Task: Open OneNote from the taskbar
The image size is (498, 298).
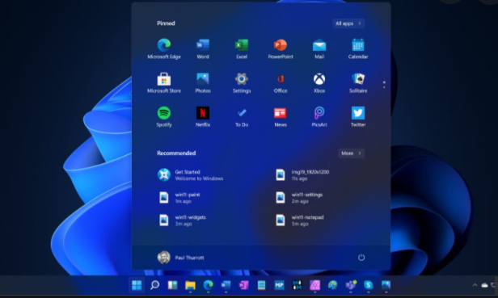Action: tap(243, 285)
